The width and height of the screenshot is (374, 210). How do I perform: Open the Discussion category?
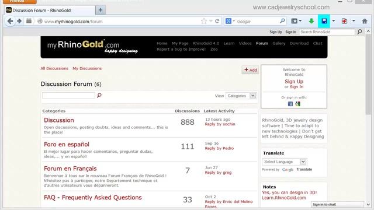point(59,120)
